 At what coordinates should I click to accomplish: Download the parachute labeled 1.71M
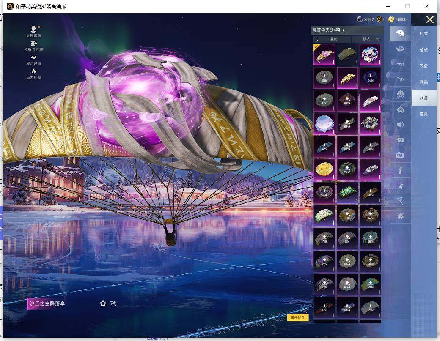pos(324,238)
